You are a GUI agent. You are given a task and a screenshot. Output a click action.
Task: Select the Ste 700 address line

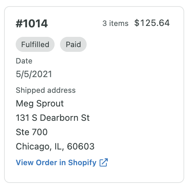pos(32,132)
